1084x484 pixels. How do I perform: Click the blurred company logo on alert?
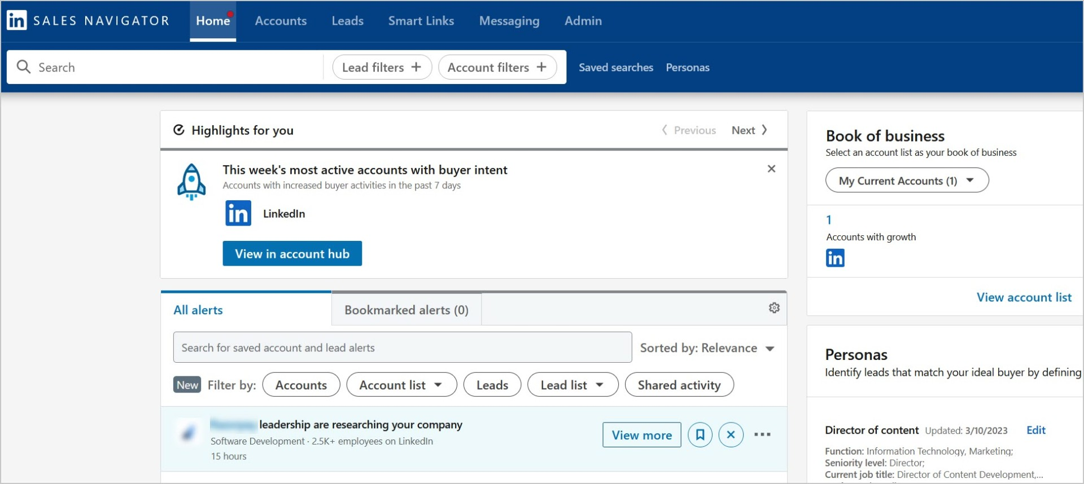tap(188, 433)
